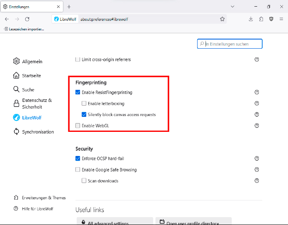Open a new tab

coord(69,7)
